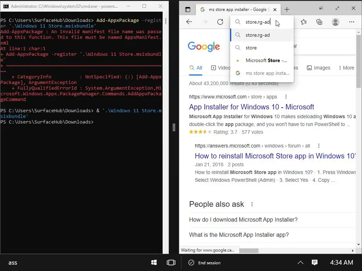
Task: Open the Collections icon in Edge toolbar
Action: (x=319, y=22)
